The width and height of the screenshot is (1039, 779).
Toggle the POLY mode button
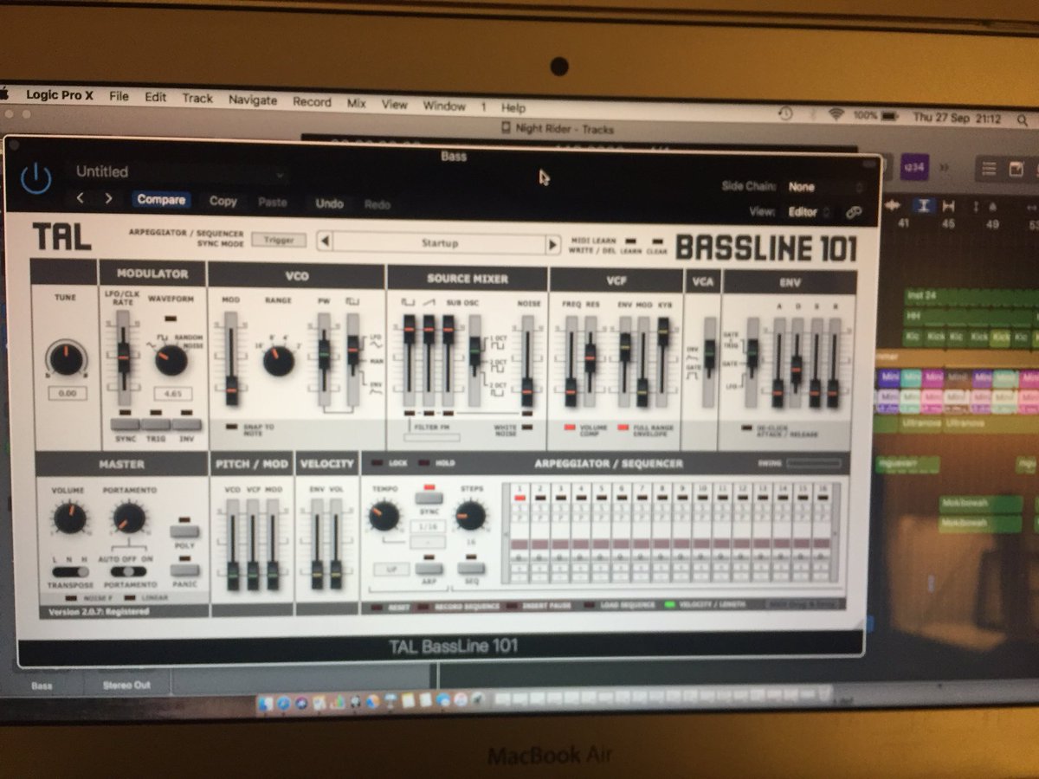click(x=185, y=531)
